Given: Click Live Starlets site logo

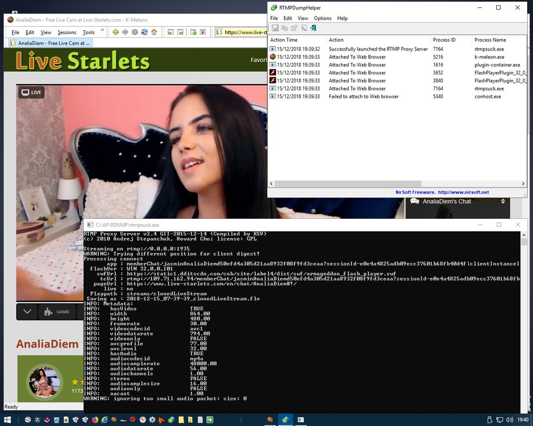Looking at the screenshot, I should coord(83,61).
